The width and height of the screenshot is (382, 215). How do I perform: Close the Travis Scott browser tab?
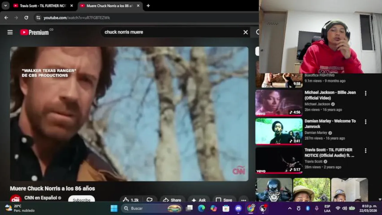71,6
